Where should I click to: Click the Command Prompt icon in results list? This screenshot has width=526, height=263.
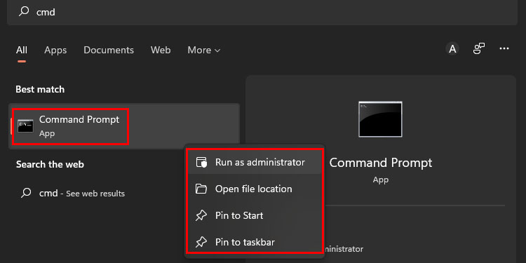click(x=25, y=126)
